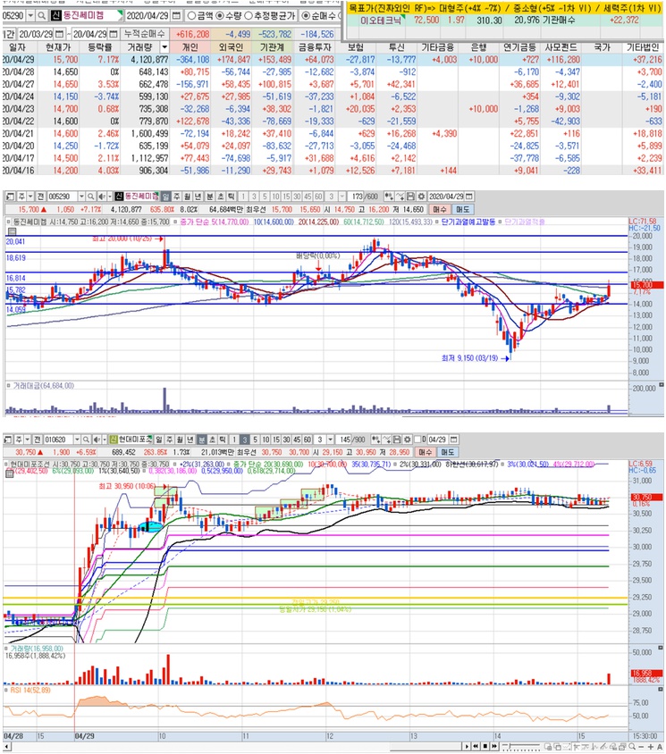
Task: Click the 외국인 column header
Action: point(231,47)
